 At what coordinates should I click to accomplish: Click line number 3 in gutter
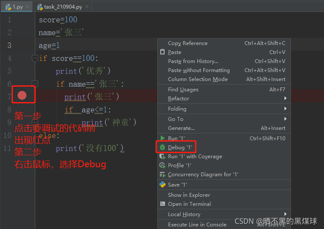(9, 45)
